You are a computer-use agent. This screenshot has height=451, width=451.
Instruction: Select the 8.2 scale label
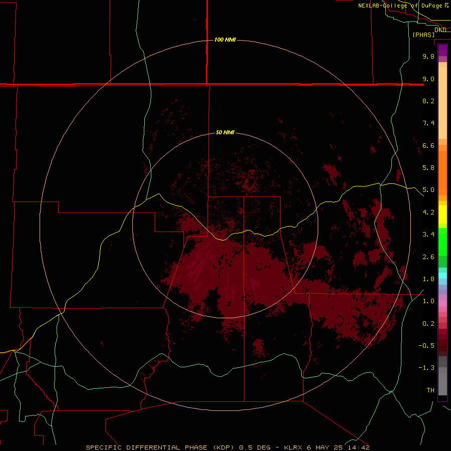pyautogui.click(x=428, y=101)
